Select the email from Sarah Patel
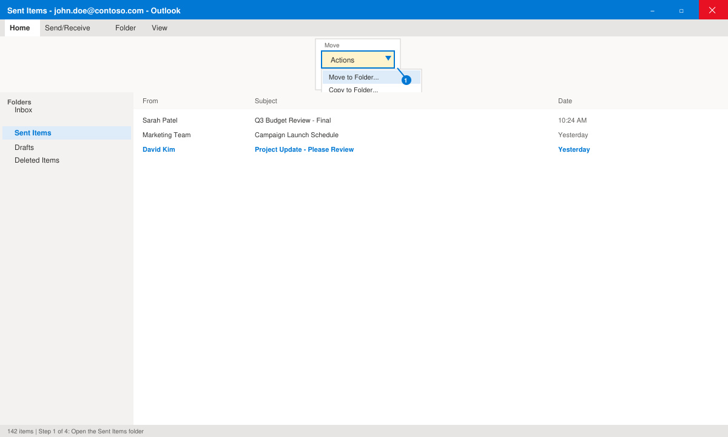The width and height of the screenshot is (728, 437). (160, 120)
